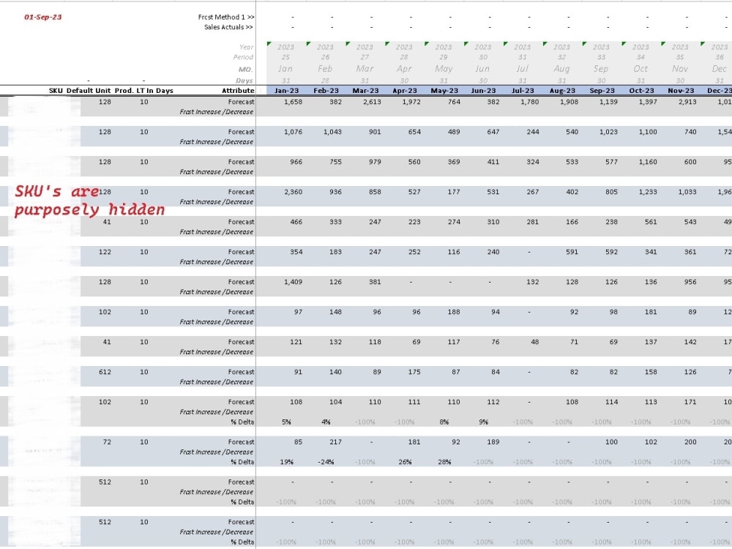Select forecast value 1,409

click(x=294, y=282)
